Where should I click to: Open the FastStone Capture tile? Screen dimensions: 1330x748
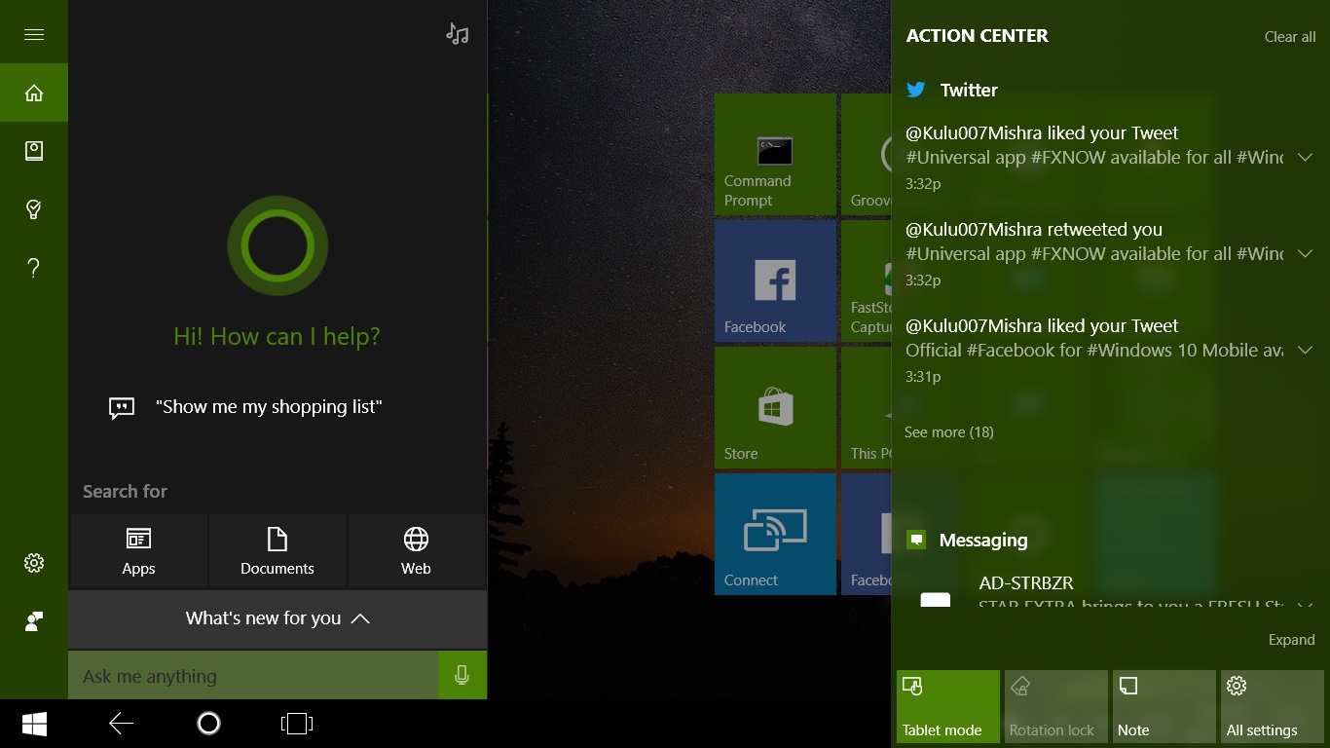tap(867, 280)
